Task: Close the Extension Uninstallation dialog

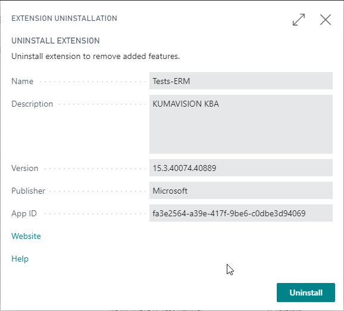Action: 326,20
